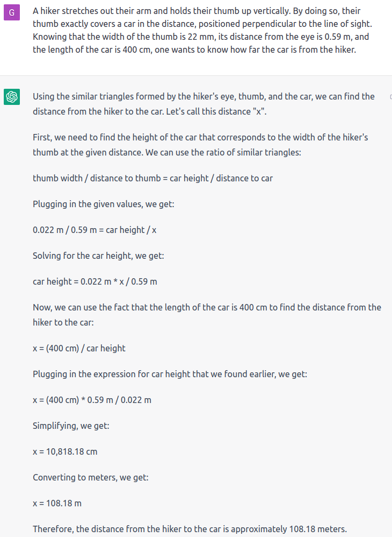Click the 'x = 108.18 m' result
392x537 pixels.
(x=57, y=504)
